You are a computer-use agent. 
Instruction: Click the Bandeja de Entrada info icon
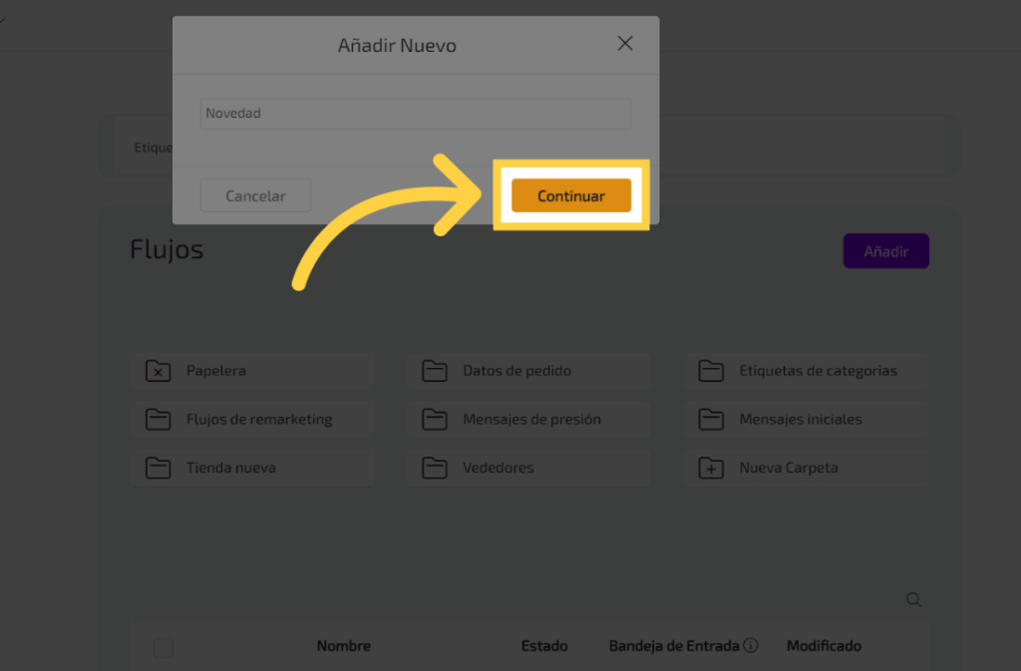751,646
